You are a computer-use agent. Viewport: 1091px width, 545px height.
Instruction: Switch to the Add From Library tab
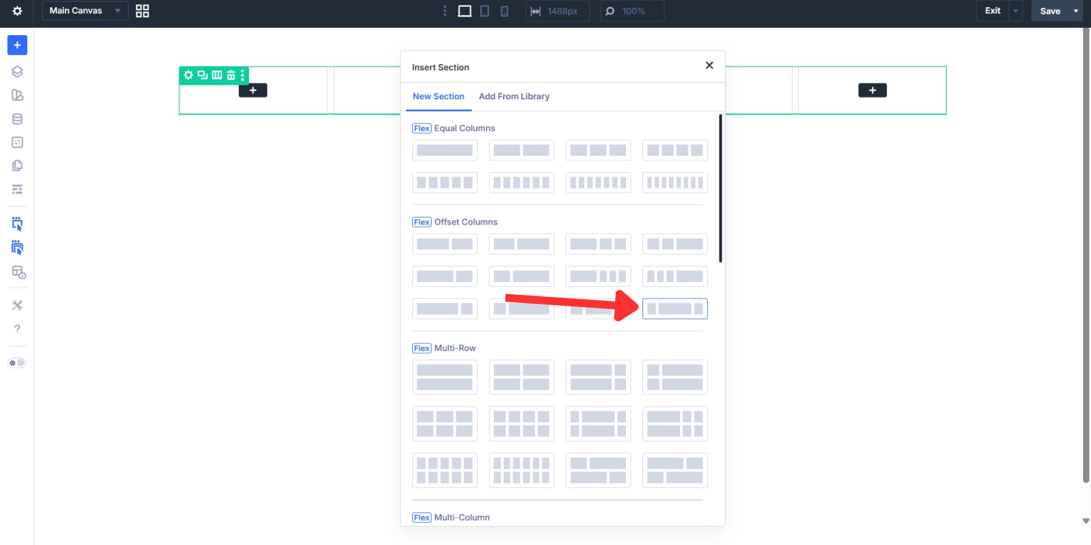point(514,96)
